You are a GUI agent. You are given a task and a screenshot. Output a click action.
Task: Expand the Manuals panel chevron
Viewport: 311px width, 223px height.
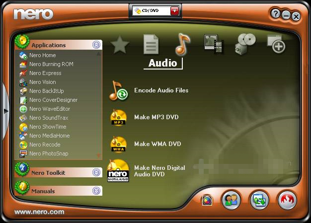point(96,191)
